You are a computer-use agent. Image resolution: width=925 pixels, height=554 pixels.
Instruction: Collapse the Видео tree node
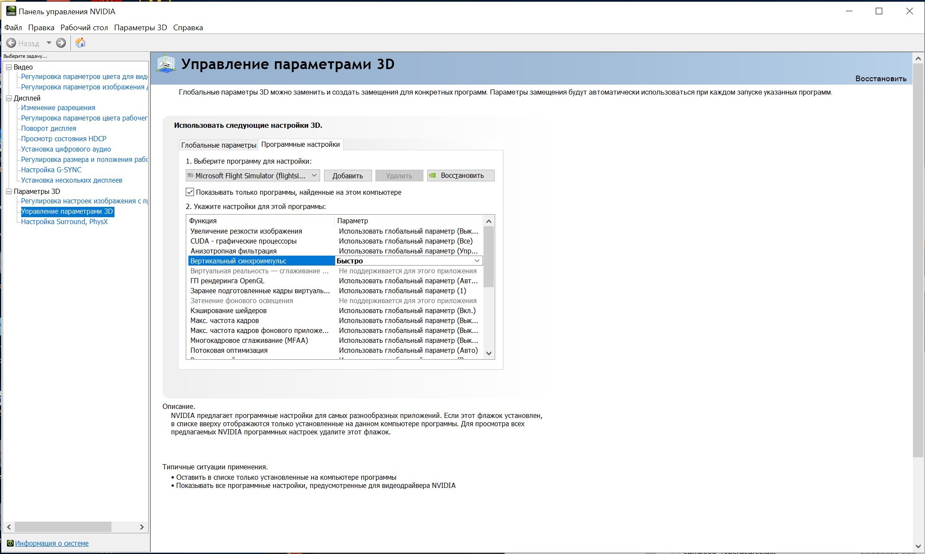pyautogui.click(x=8, y=67)
